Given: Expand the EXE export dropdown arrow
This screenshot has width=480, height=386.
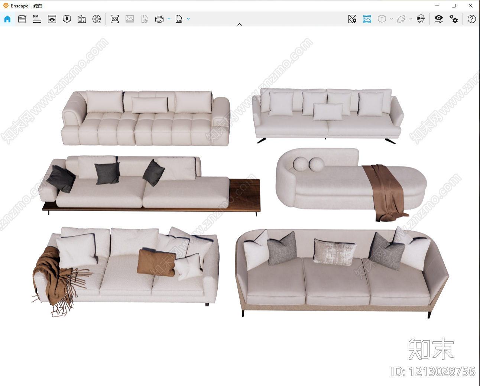Looking at the screenshot, I should click(x=188, y=19).
